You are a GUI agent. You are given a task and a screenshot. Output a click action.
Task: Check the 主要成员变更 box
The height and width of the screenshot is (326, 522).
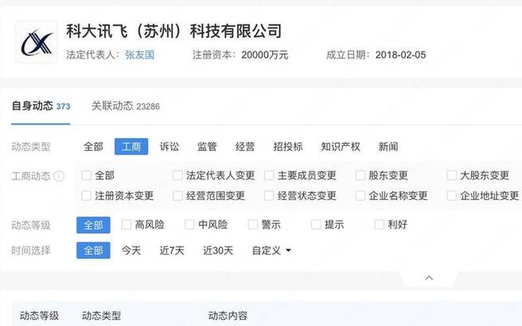[x=269, y=175]
